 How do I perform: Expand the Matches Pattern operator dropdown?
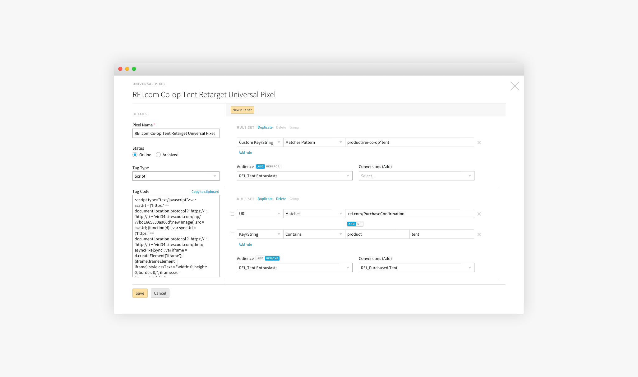pyautogui.click(x=314, y=143)
